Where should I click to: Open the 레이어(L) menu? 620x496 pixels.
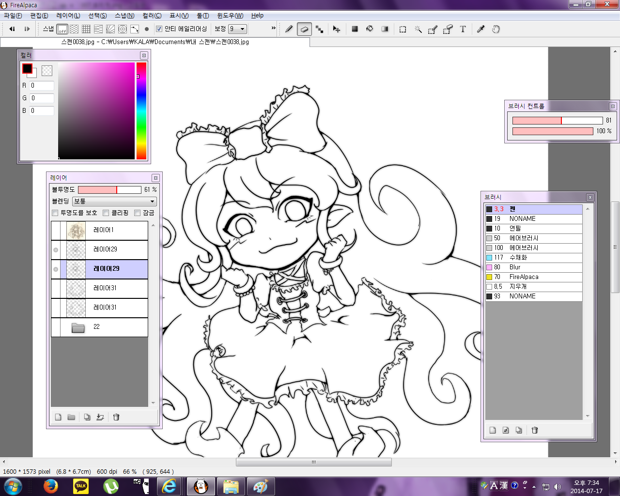pos(68,15)
